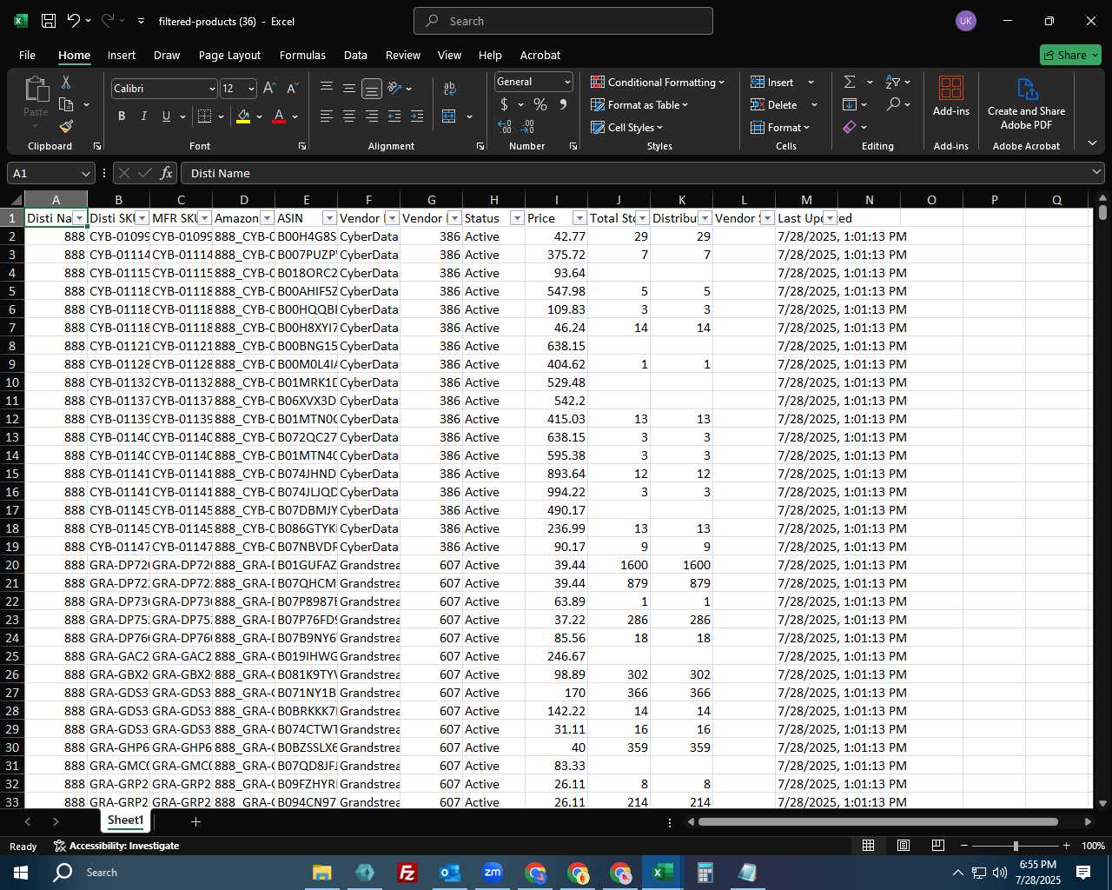Click Accessibility: Investigate in status bar
This screenshot has height=890, width=1112.
click(x=116, y=846)
